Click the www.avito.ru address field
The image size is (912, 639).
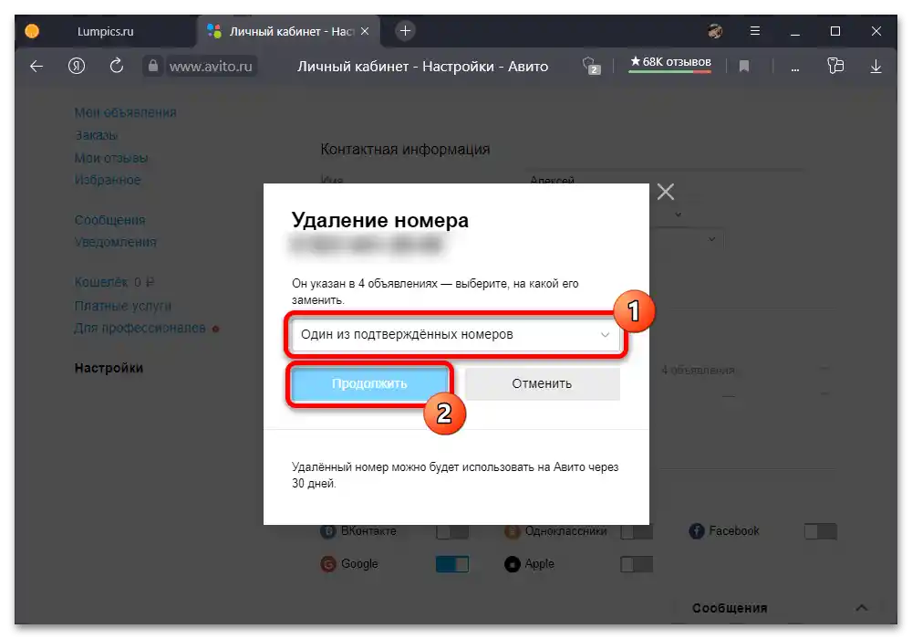click(211, 67)
